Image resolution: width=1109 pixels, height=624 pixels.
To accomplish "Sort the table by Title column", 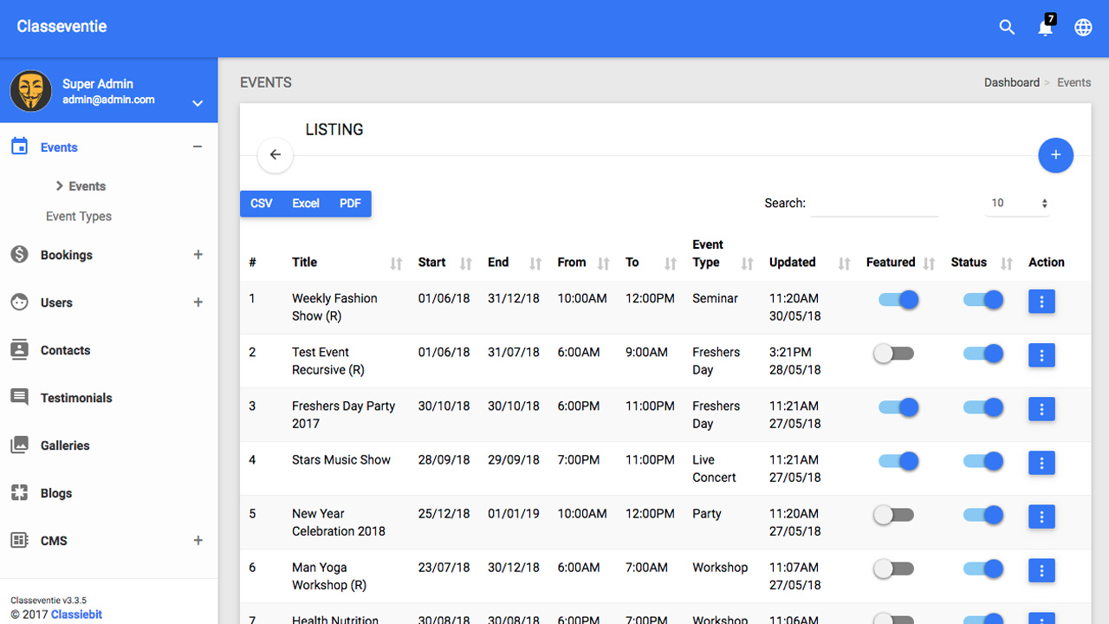I will point(347,263).
